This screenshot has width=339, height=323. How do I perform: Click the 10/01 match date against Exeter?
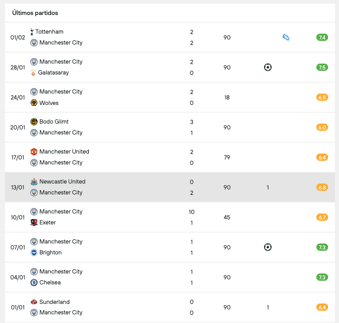pyautogui.click(x=18, y=217)
